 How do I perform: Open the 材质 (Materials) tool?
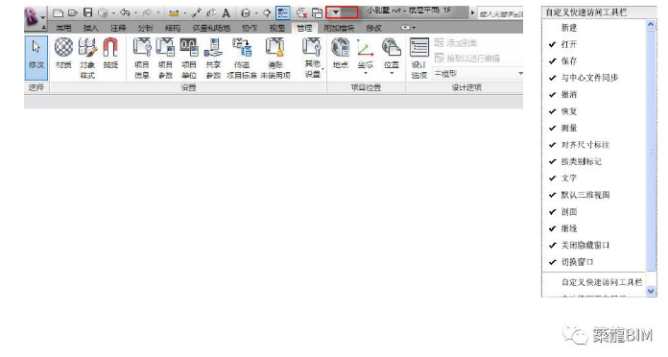(63, 53)
